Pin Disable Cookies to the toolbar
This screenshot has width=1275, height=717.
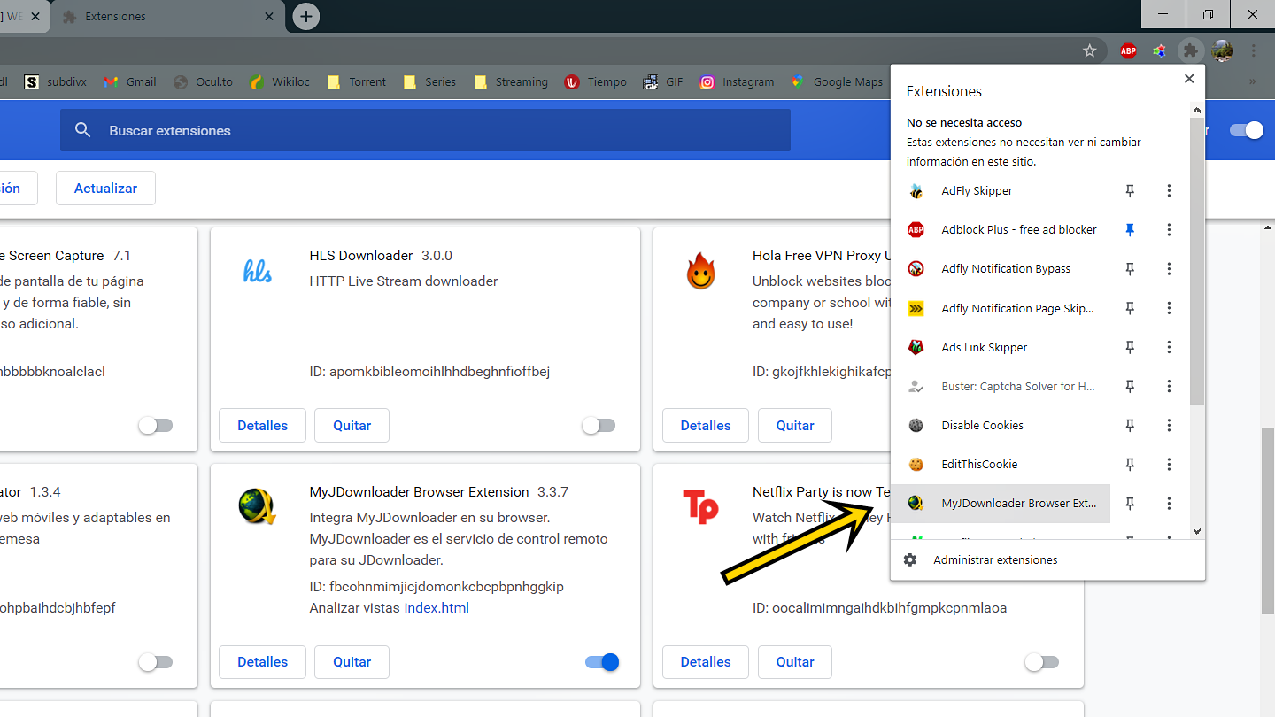point(1130,425)
